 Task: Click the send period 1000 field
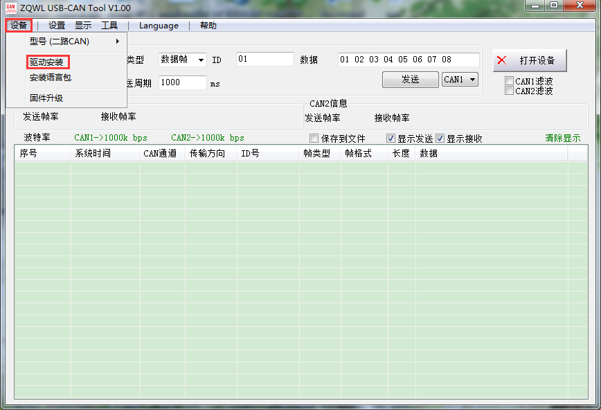183,82
